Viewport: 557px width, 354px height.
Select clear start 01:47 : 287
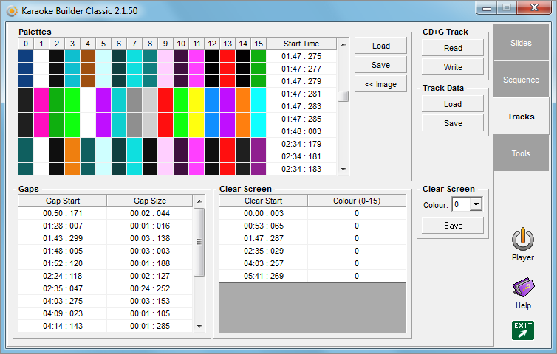click(x=263, y=238)
